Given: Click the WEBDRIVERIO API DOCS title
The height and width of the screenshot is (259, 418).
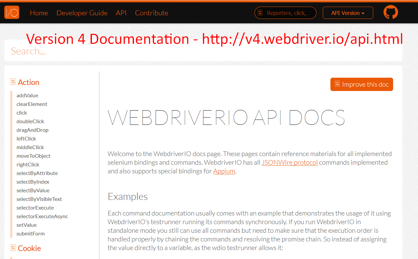Looking at the screenshot, I should tap(226, 117).
